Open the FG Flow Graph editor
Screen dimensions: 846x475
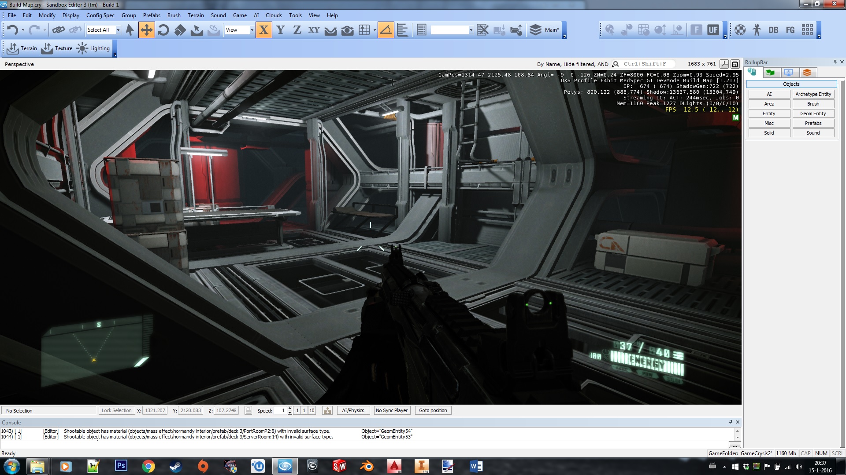(790, 30)
